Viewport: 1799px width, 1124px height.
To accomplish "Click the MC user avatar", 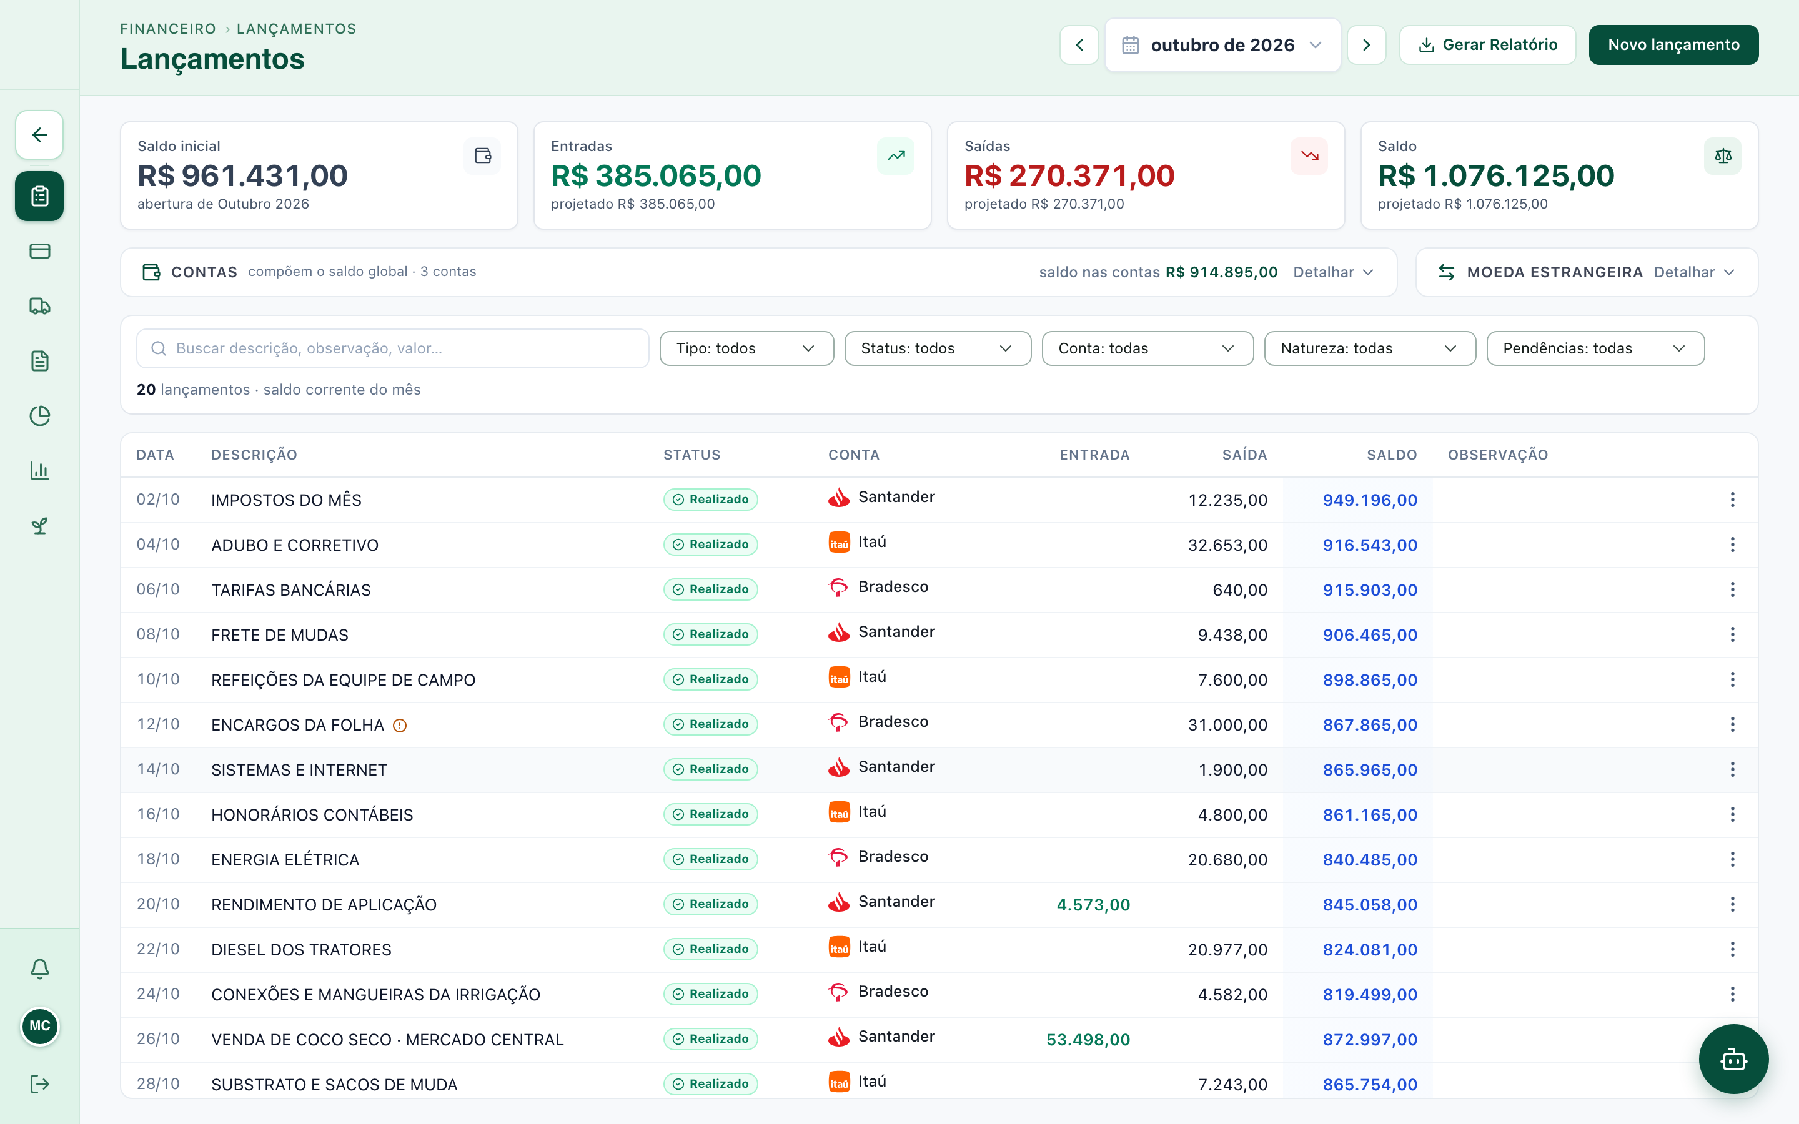I will [x=39, y=1026].
